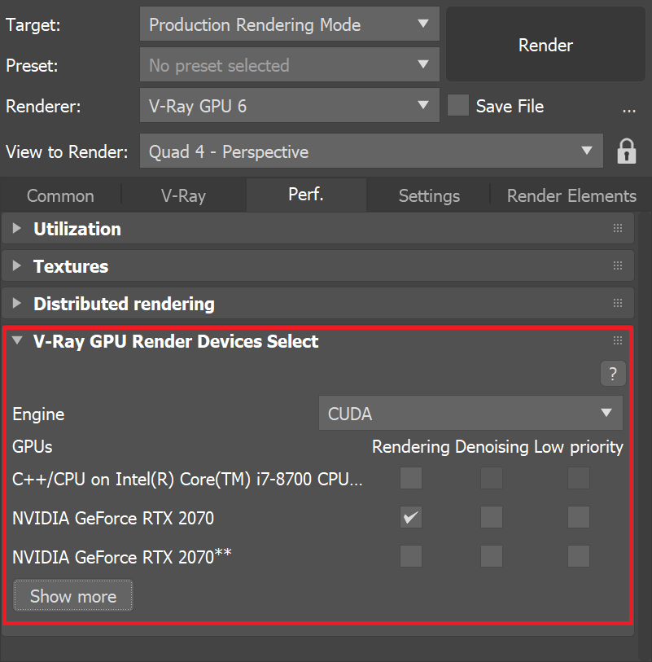Collapse the V-Ray GPU Render Devices Select rollout
652x662 pixels.
(16, 341)
